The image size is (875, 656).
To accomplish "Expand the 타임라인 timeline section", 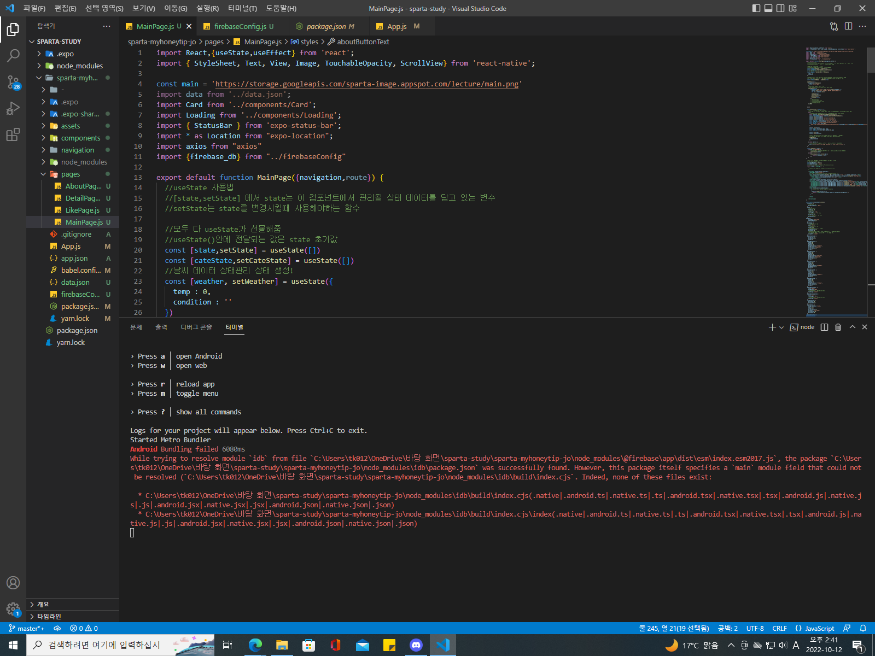I will [73, 616].
